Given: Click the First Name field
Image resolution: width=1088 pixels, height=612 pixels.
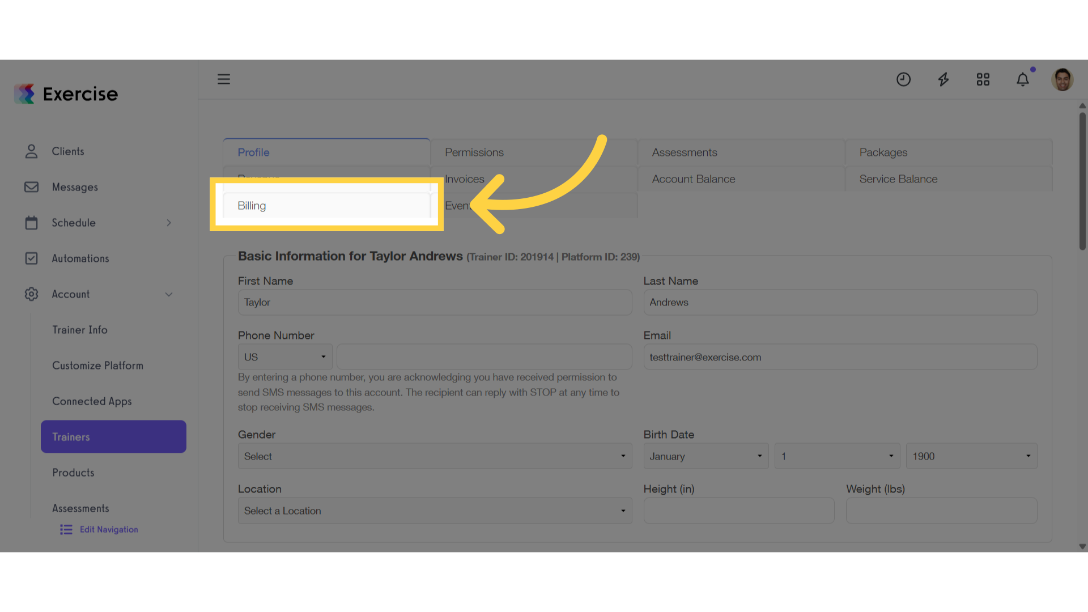Looking at the screenshot, I should point(435,303).
